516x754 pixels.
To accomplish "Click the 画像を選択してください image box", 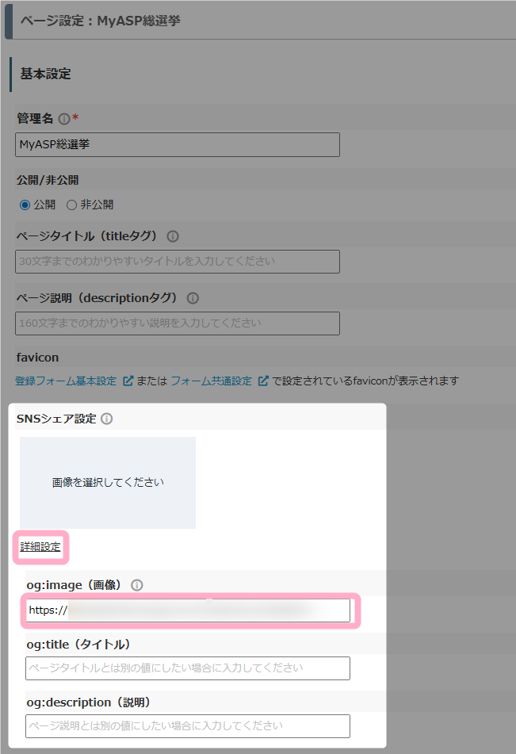I will [x=108, y=482].
